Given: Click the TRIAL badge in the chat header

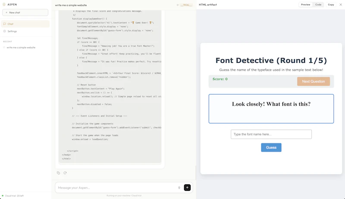Looking at the screenshot, I should 186,5.
